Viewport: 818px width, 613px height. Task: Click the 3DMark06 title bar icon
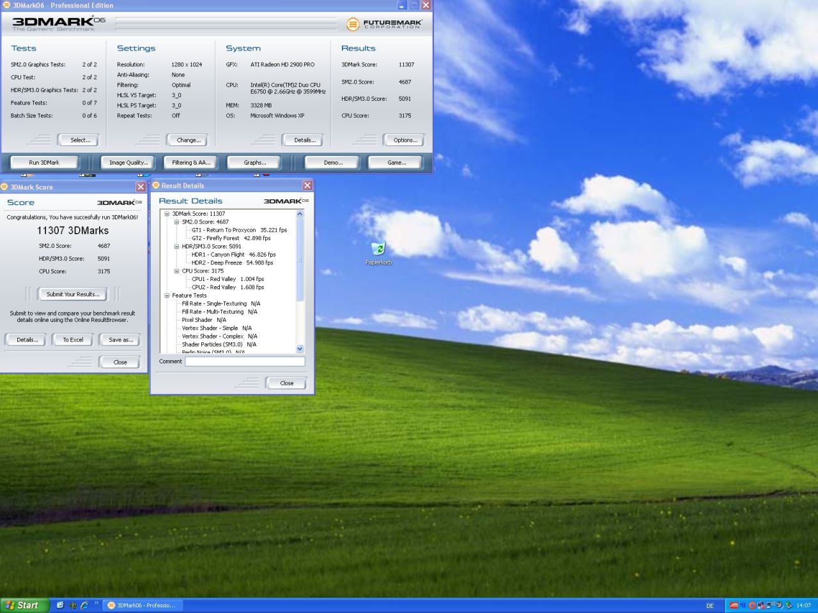pyautogui.click(x=6, y=5)
